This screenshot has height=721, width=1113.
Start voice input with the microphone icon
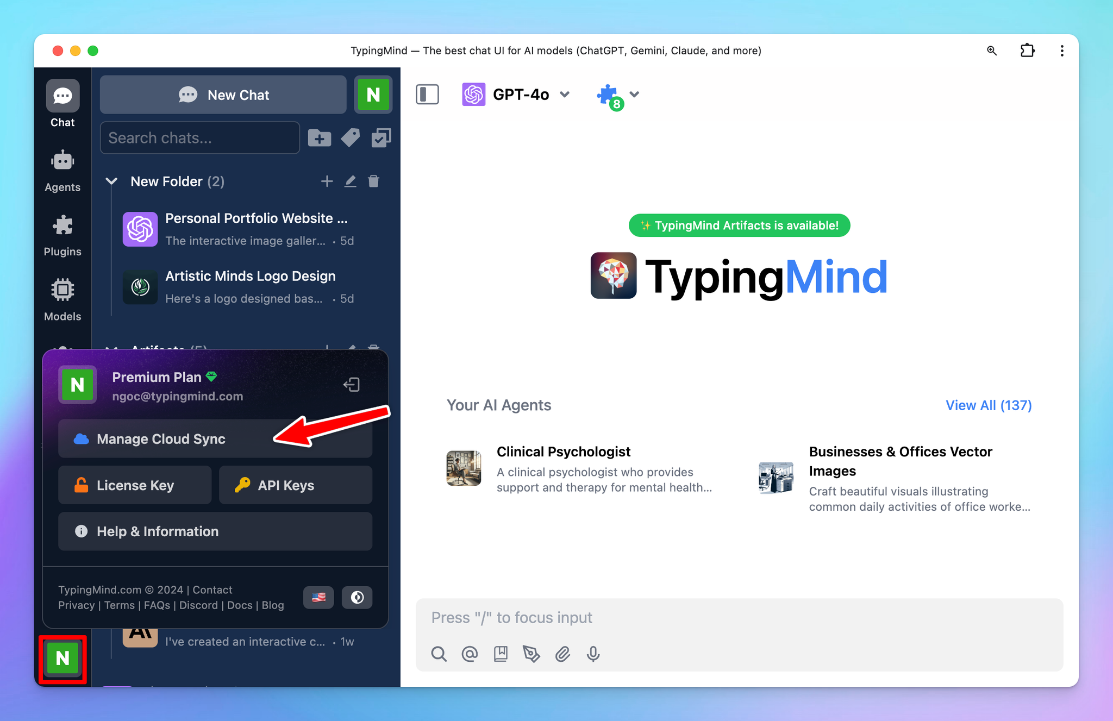pos(593,654)
